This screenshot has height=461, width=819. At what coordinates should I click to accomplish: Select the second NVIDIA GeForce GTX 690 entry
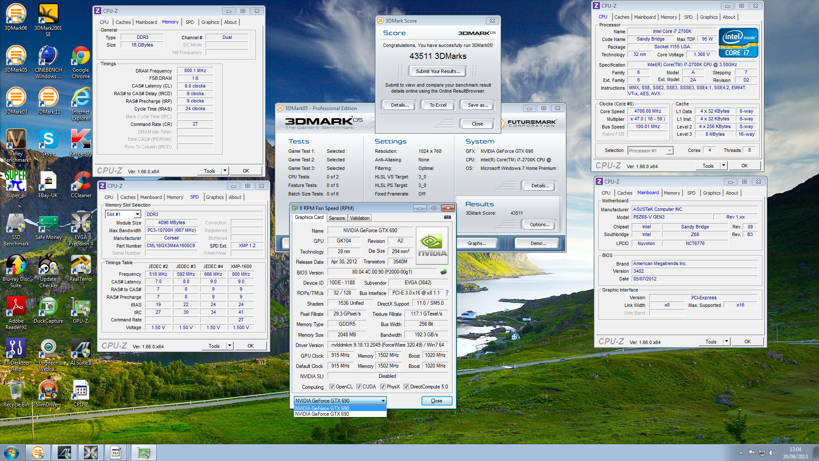[340, 414]
